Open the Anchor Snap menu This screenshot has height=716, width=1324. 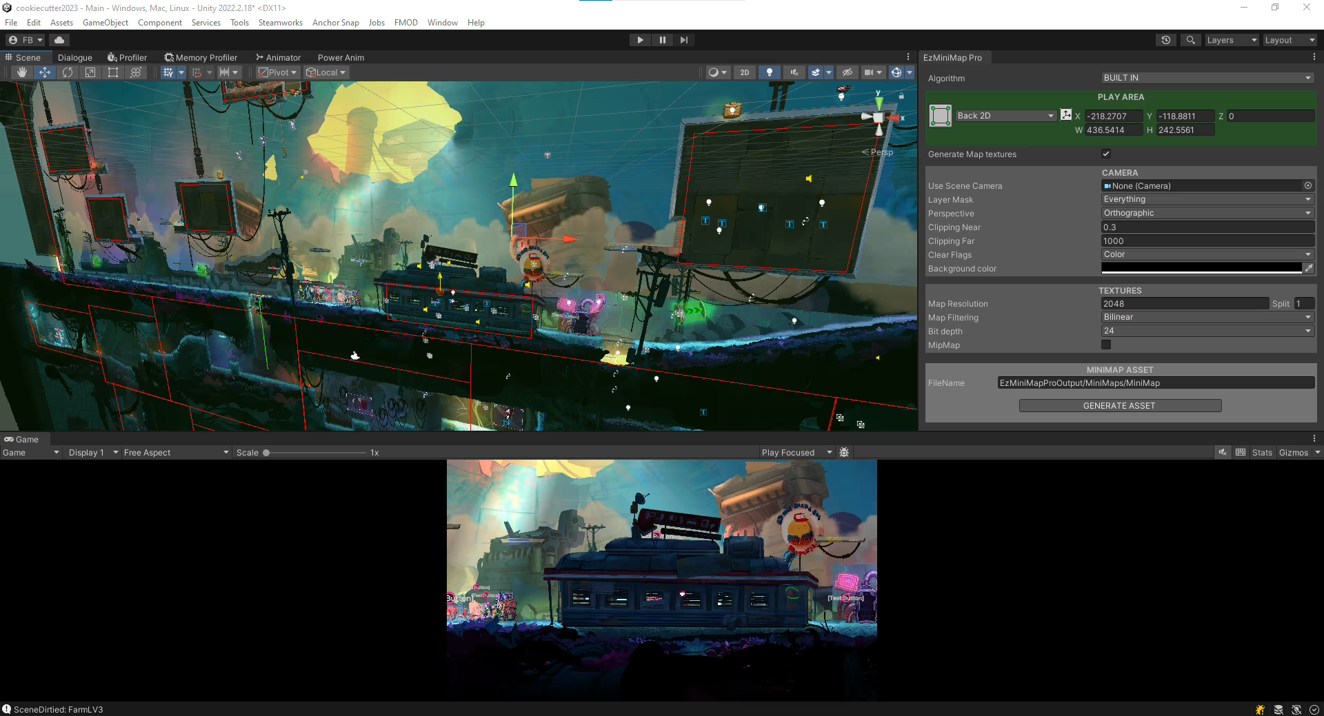point(336,23)
